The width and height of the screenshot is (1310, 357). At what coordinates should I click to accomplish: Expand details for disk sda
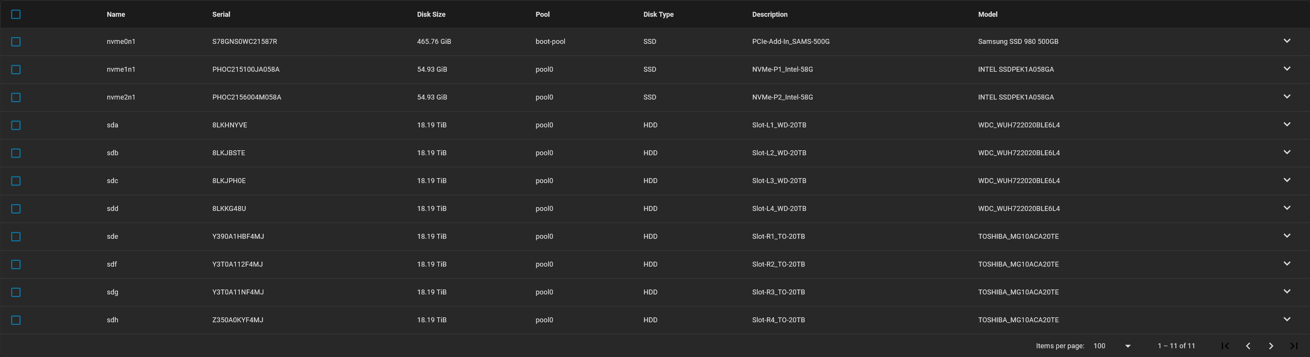point(1287,124)
